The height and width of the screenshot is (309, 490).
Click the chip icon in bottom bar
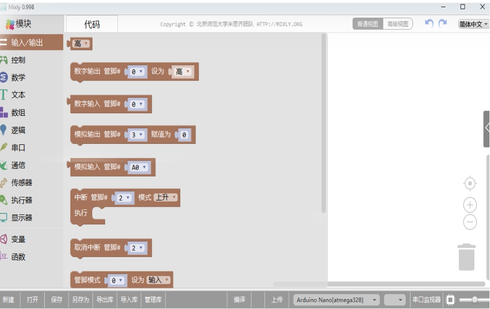point(451,300)
